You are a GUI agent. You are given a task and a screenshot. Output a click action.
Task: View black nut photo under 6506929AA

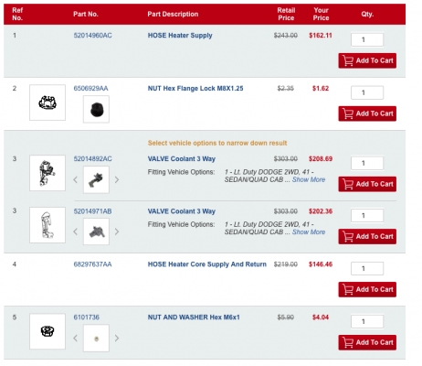coord(96,109)
